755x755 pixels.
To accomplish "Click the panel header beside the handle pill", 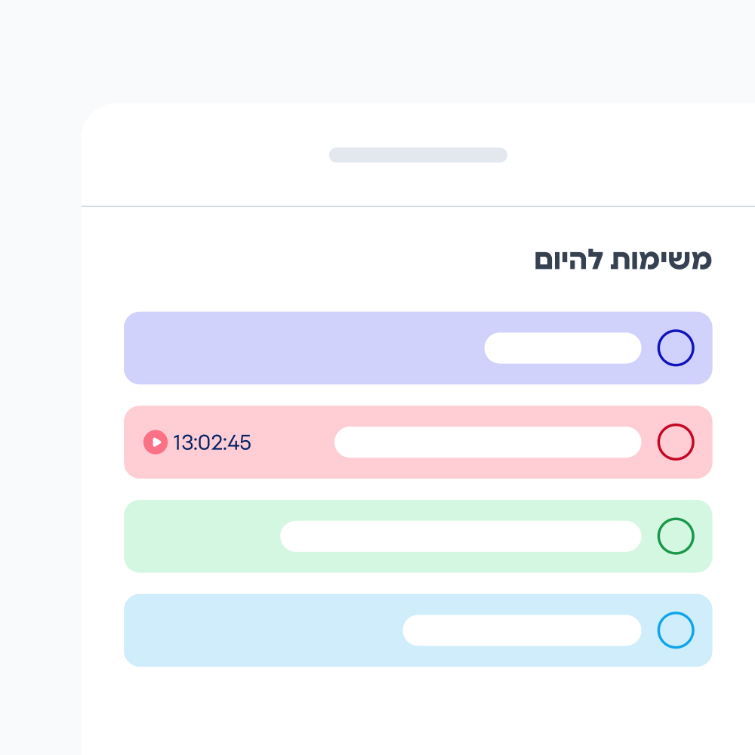I will point(604,155).
